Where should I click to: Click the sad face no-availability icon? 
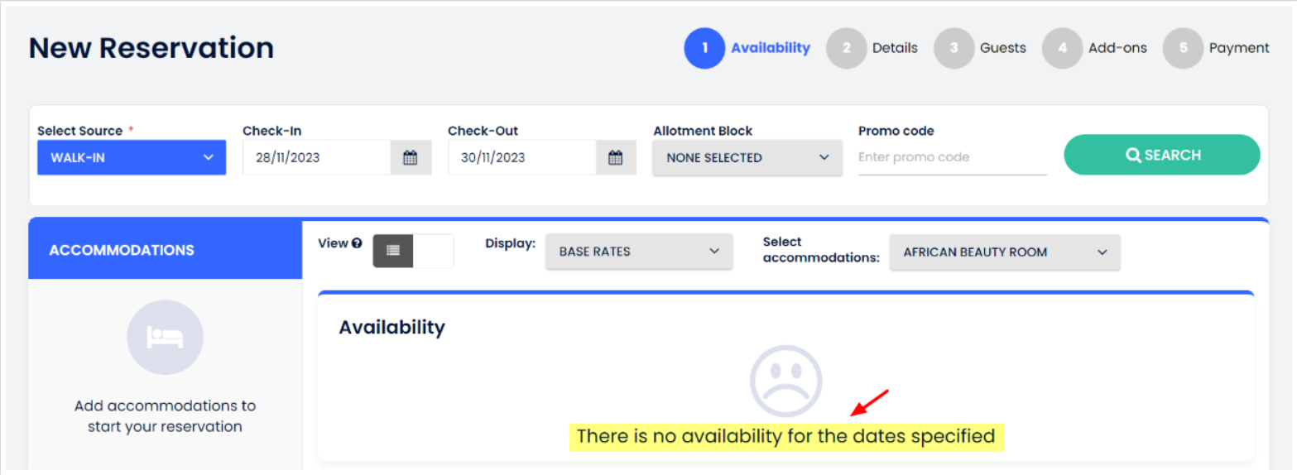pyautogui.click(x=785, y=381)
